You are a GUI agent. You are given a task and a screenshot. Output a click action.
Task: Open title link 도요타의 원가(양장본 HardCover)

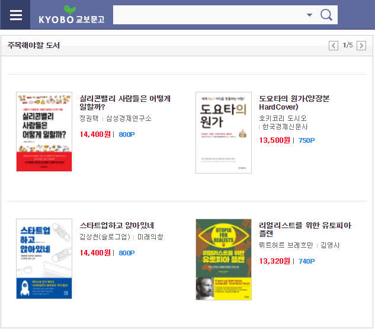pyautogui.click(x=294, y=102)
